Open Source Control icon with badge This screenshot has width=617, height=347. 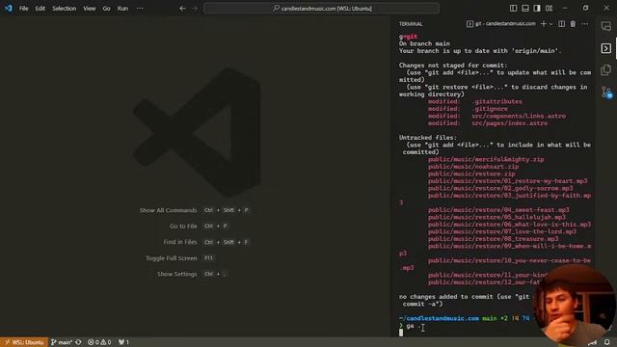[x=606, y=93]
